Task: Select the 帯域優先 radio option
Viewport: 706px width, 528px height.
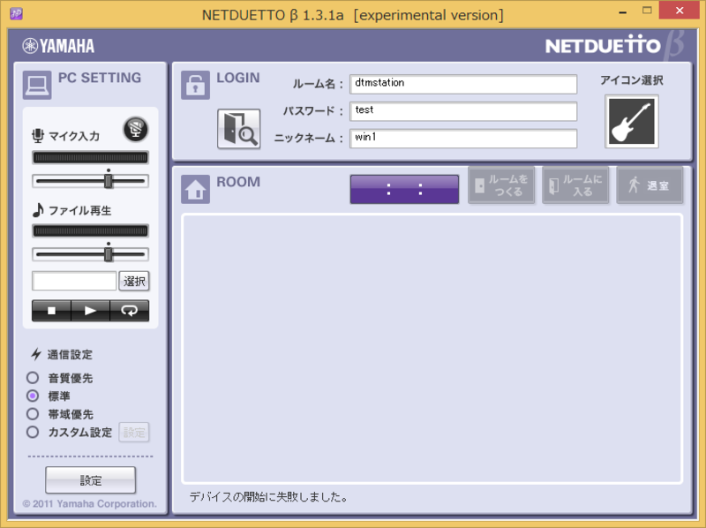Action: (x=33, y=413)
